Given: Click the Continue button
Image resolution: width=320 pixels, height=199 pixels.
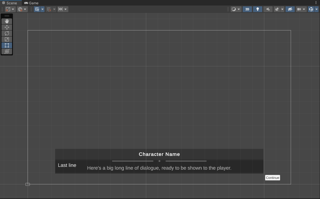Looking at the screenshot, I should point(272,178).
